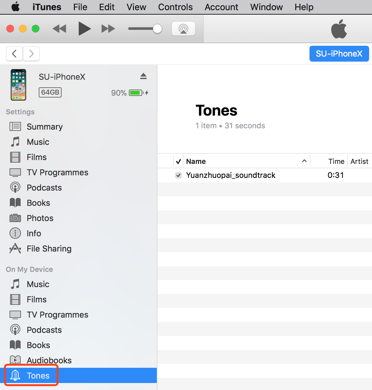This screenshot has width=372, height=390.
Task: Click the 90% battery indicator
Action: coord(130,93)
